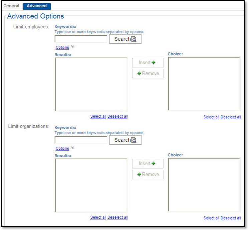Click green arrow on organizations Remove button

(140, 174)
